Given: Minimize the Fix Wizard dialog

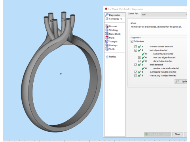Looking at the screenshot, I should point(177,9).
